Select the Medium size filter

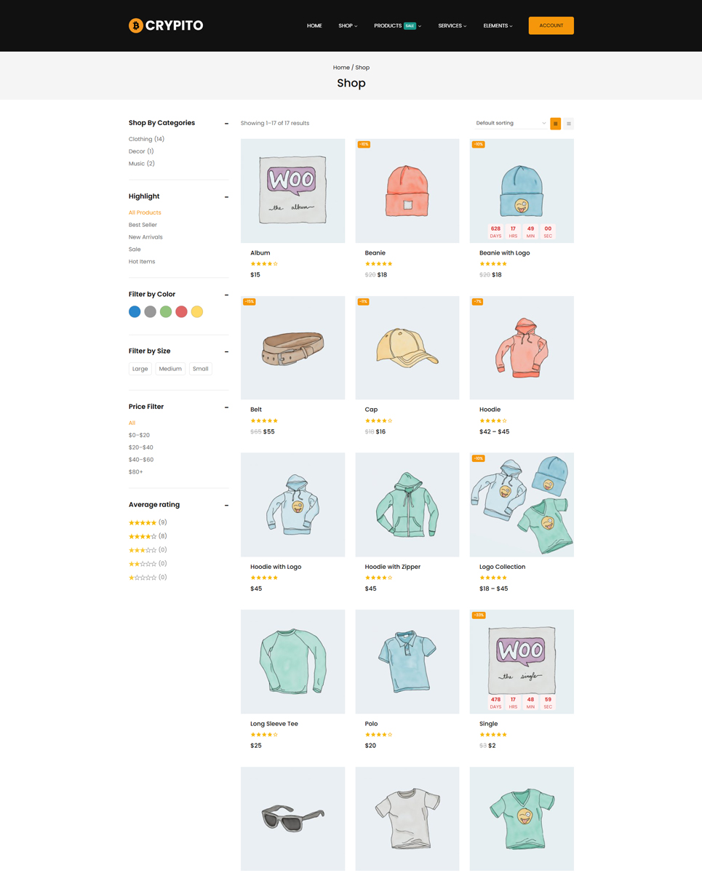(170, 369)
